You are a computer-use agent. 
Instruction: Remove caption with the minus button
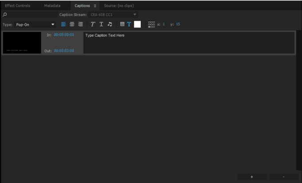click(284, 177)
